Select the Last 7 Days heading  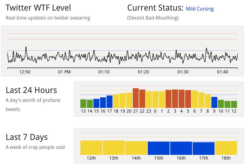point(27,137)
